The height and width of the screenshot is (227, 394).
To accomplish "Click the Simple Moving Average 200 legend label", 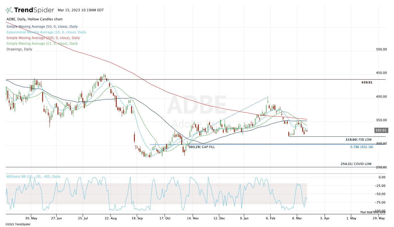I will pyautogui.click(x=43, y=38).
